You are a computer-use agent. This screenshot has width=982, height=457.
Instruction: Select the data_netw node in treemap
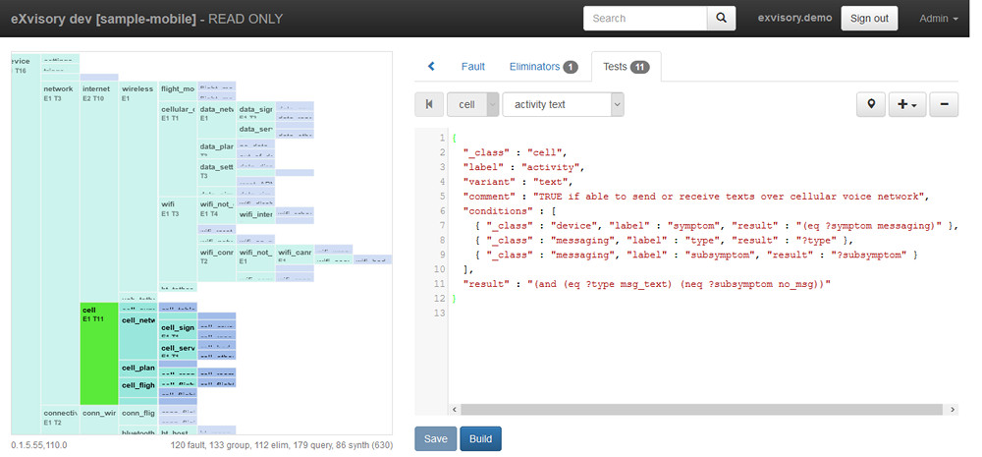pyautogui.click(x=217, y=121)
